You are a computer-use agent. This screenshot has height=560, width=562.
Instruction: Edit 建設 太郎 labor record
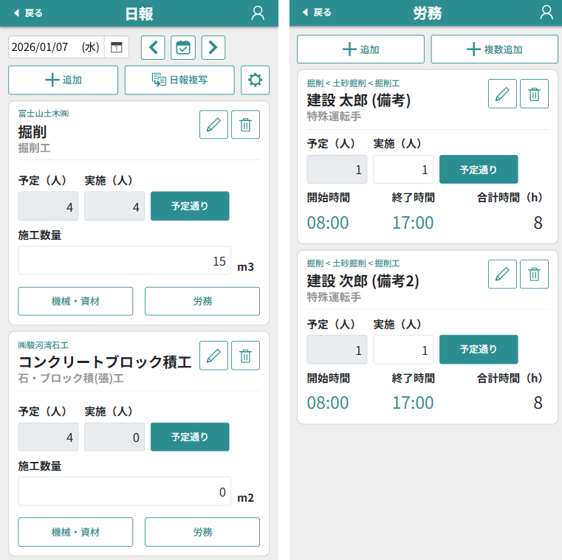point(502,94)
